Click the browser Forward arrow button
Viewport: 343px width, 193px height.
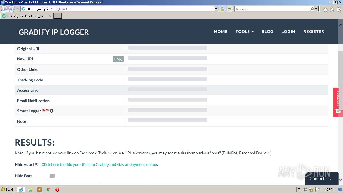12,9
